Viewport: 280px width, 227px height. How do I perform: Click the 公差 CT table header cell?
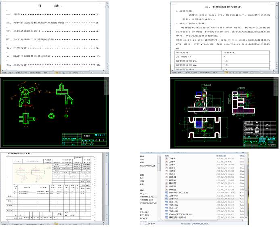pyautogui.click(x=245, y=53)
